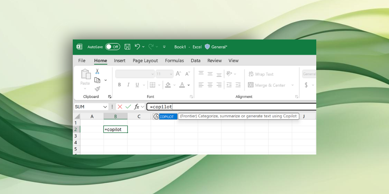This screenshot has height=194, width=389.
Task: Expand the Paste options arrow
Action: click(85, 88)
